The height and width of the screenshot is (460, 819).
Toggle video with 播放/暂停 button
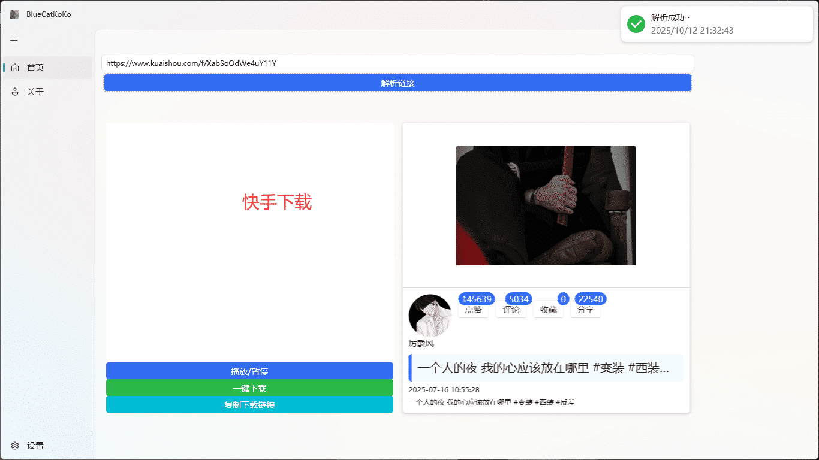[x=249, y=371]
